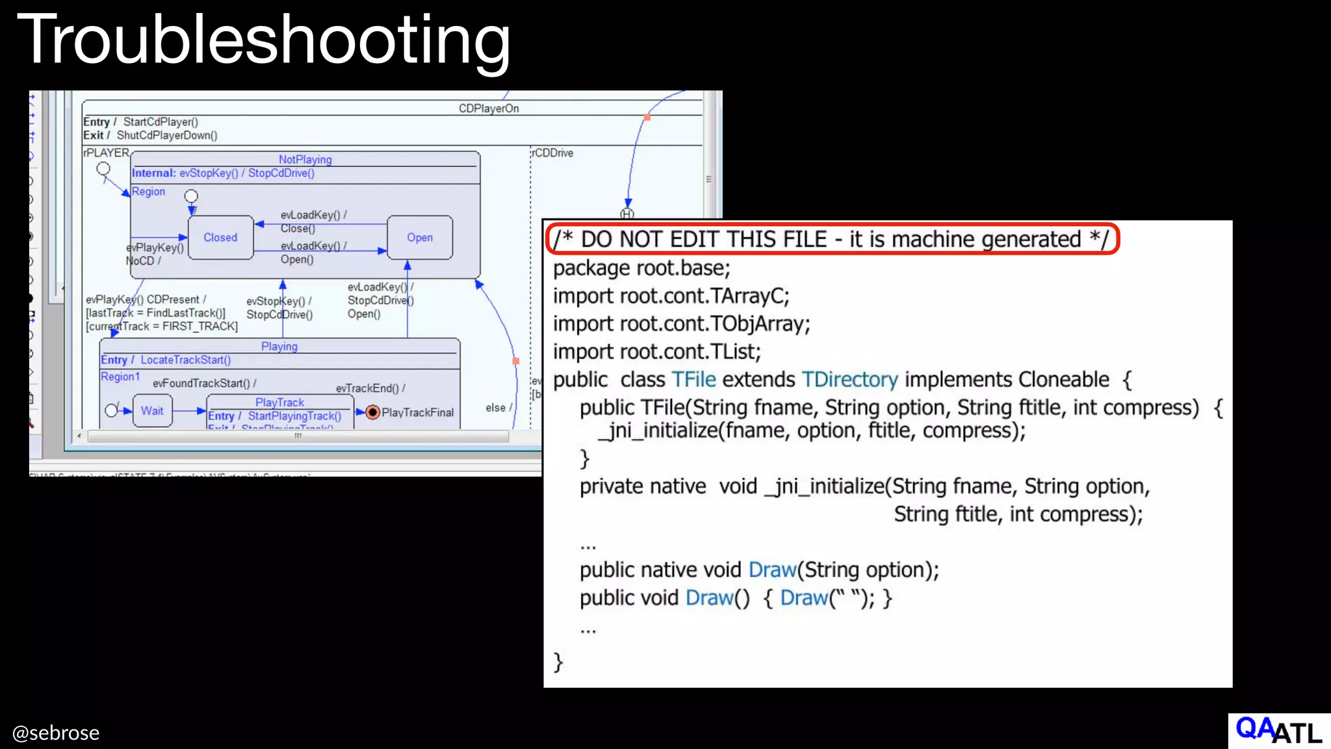Select the pink control handle on CDPlayerOn border
Image resolution: width=1331 pixels, height=749 pixels.
[647, 117]
